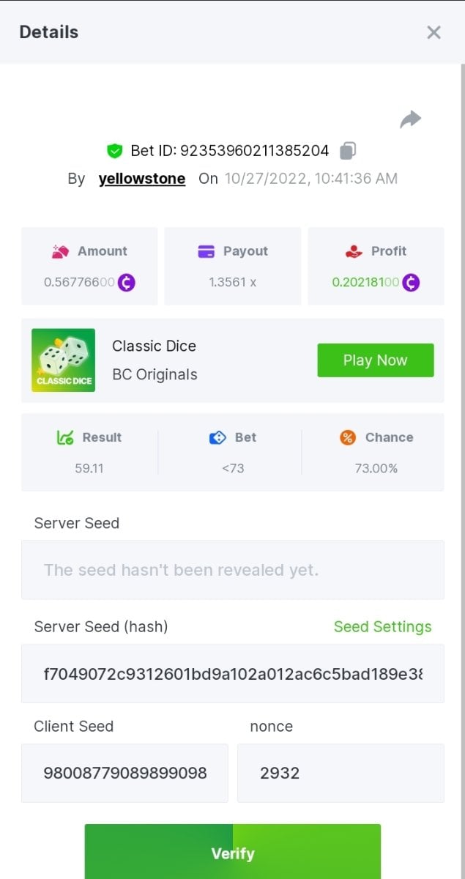The image size is (465, 879).
Task: Click the Chance percent icon
Action: [x=348, y=437]
